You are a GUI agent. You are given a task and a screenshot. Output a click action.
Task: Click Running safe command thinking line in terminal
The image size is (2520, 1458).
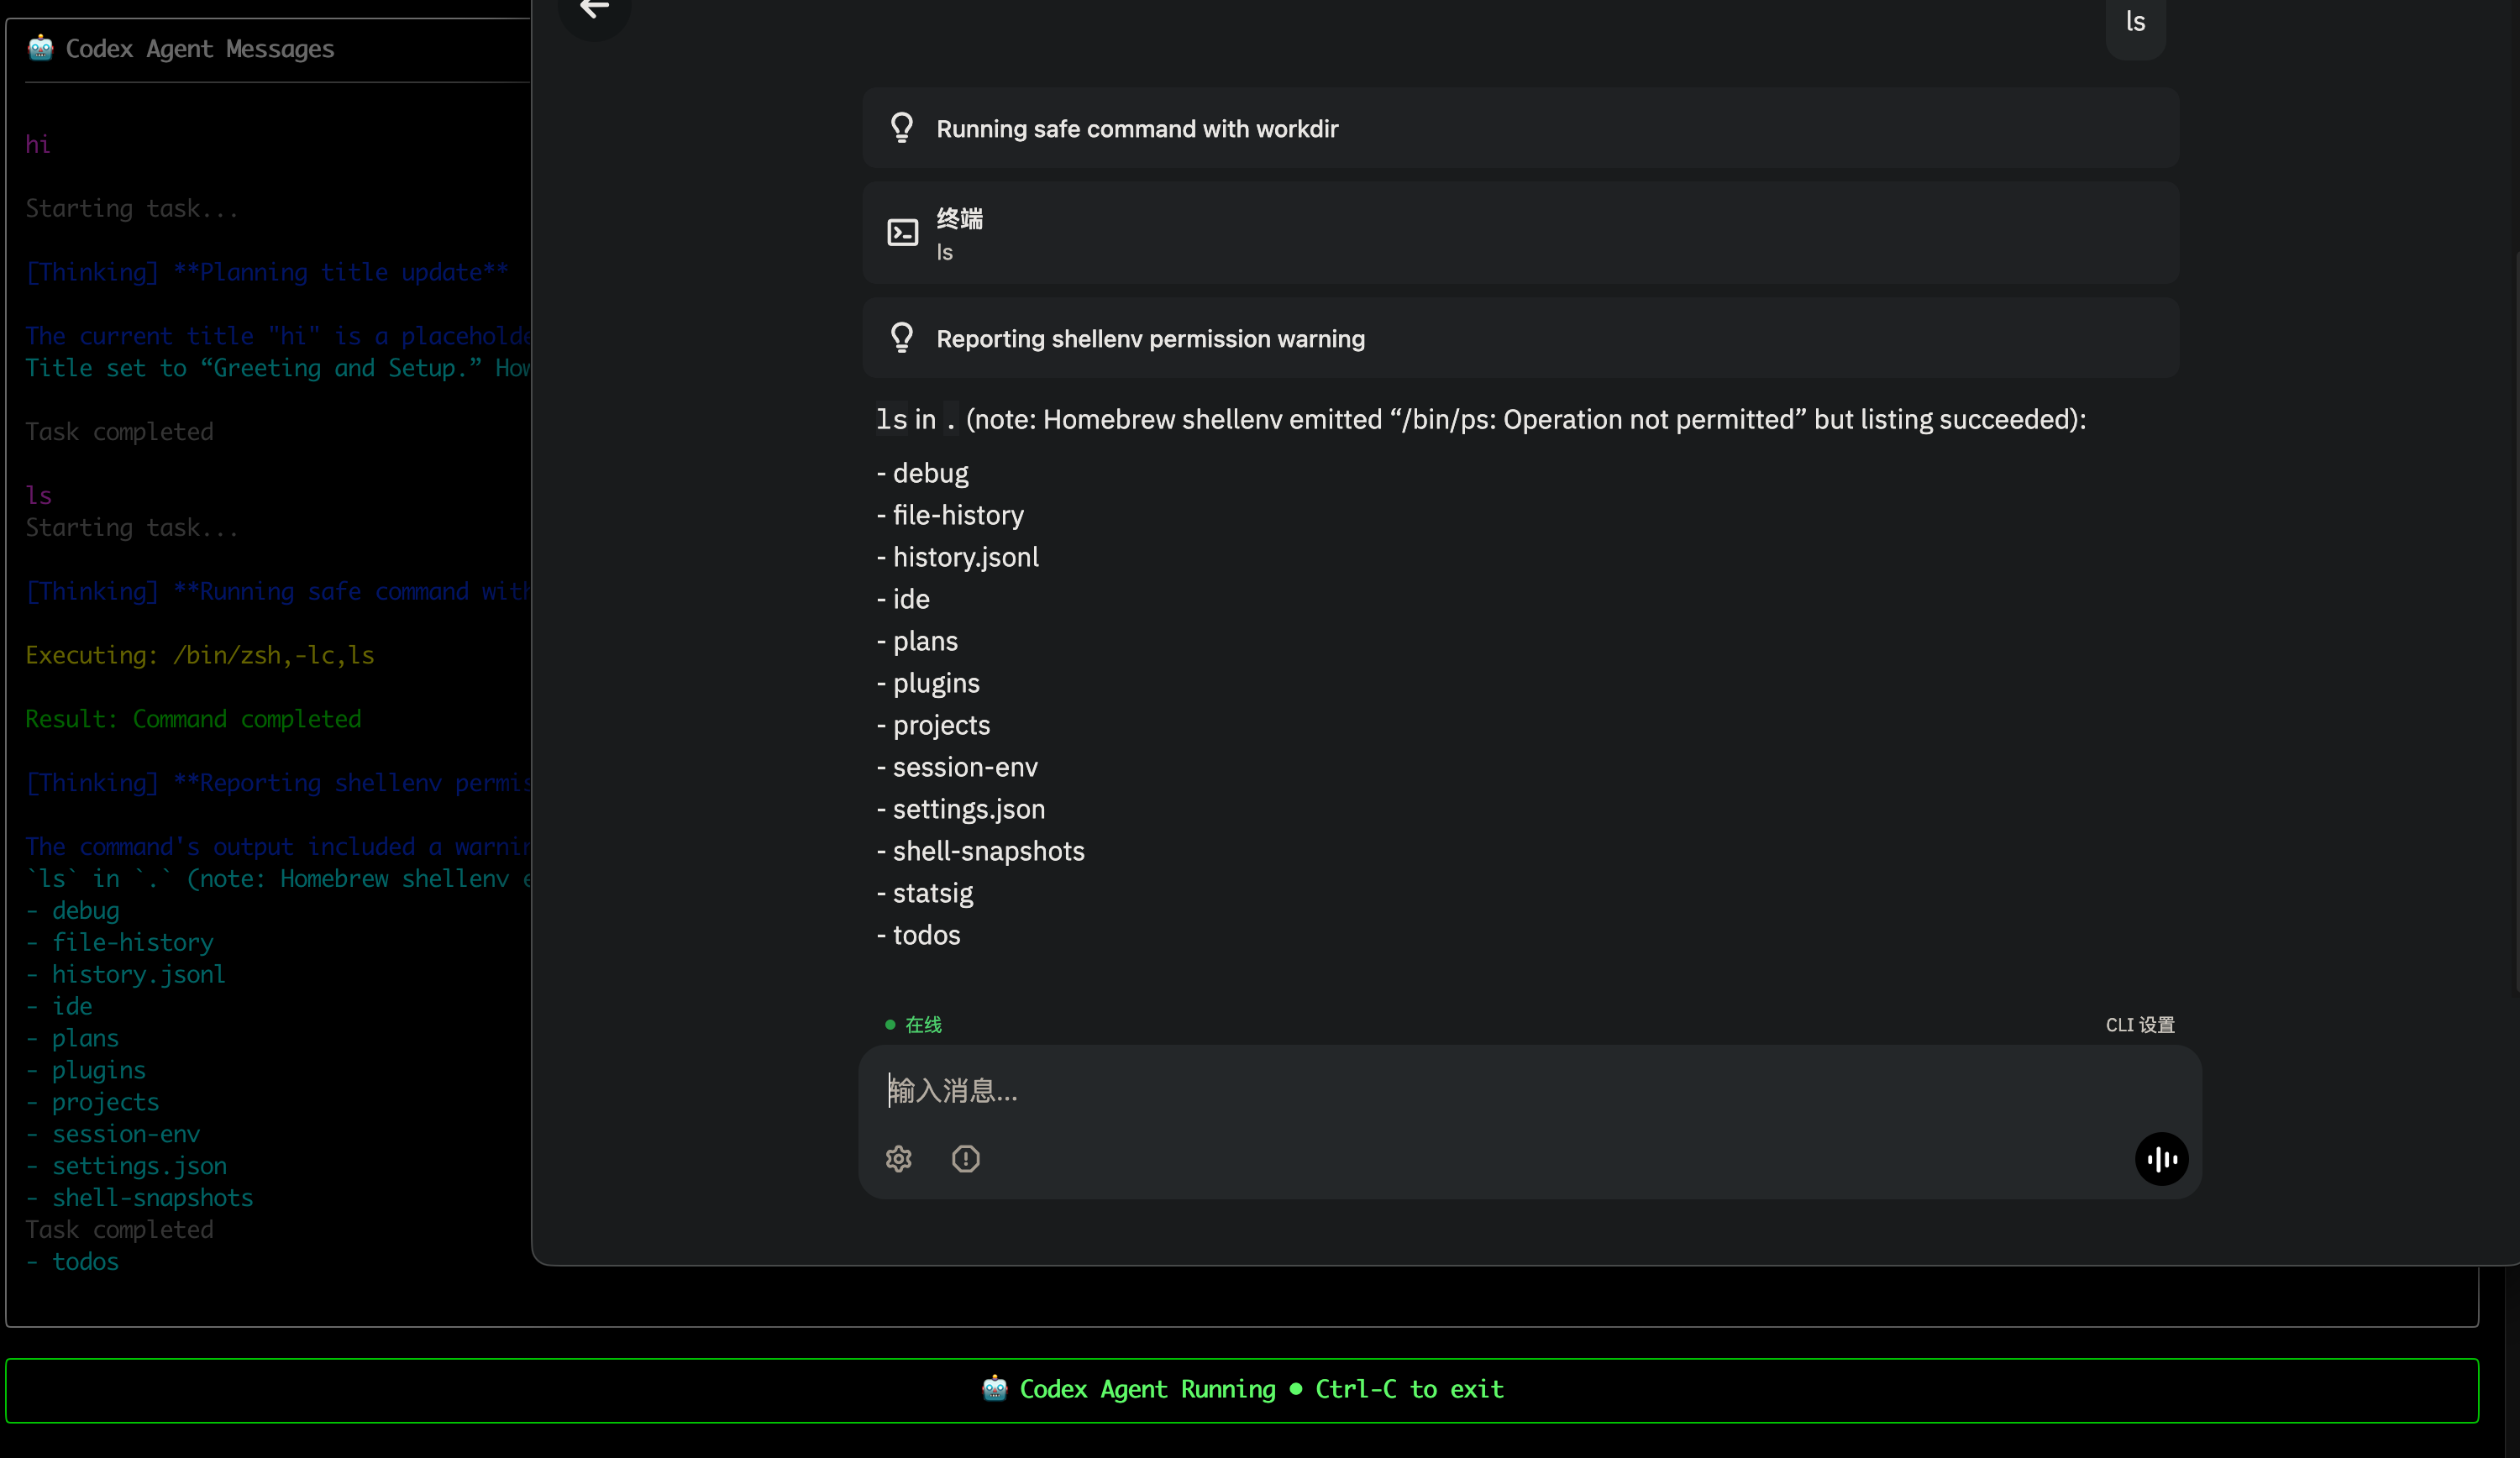278,592
